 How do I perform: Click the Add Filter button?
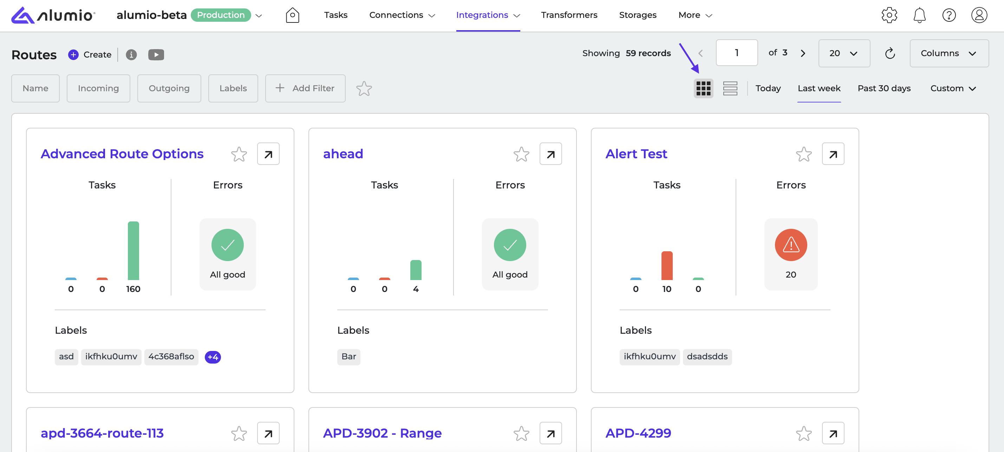click(x=305, y=88)
